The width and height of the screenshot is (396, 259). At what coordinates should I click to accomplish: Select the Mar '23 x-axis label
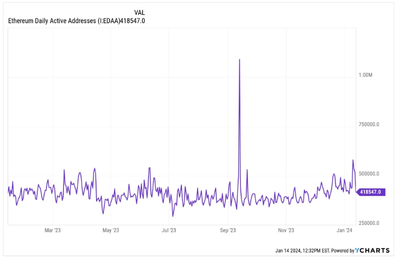[53, 230]
